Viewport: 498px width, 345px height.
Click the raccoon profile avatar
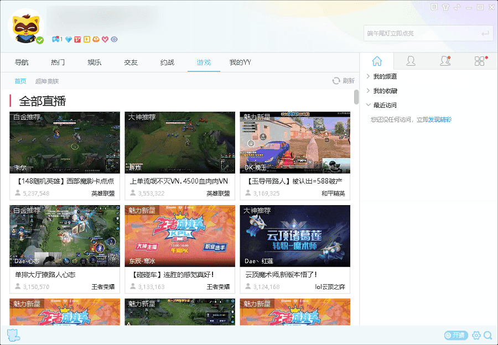(x=26, y=27)
